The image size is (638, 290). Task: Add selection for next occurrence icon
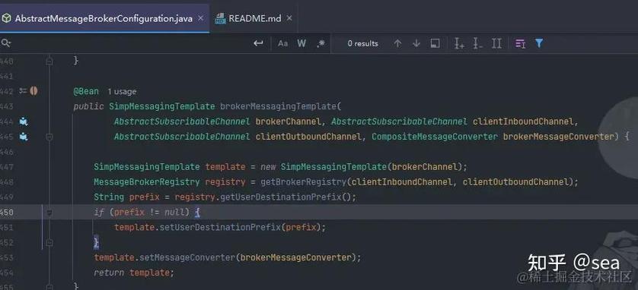point(459,43)
